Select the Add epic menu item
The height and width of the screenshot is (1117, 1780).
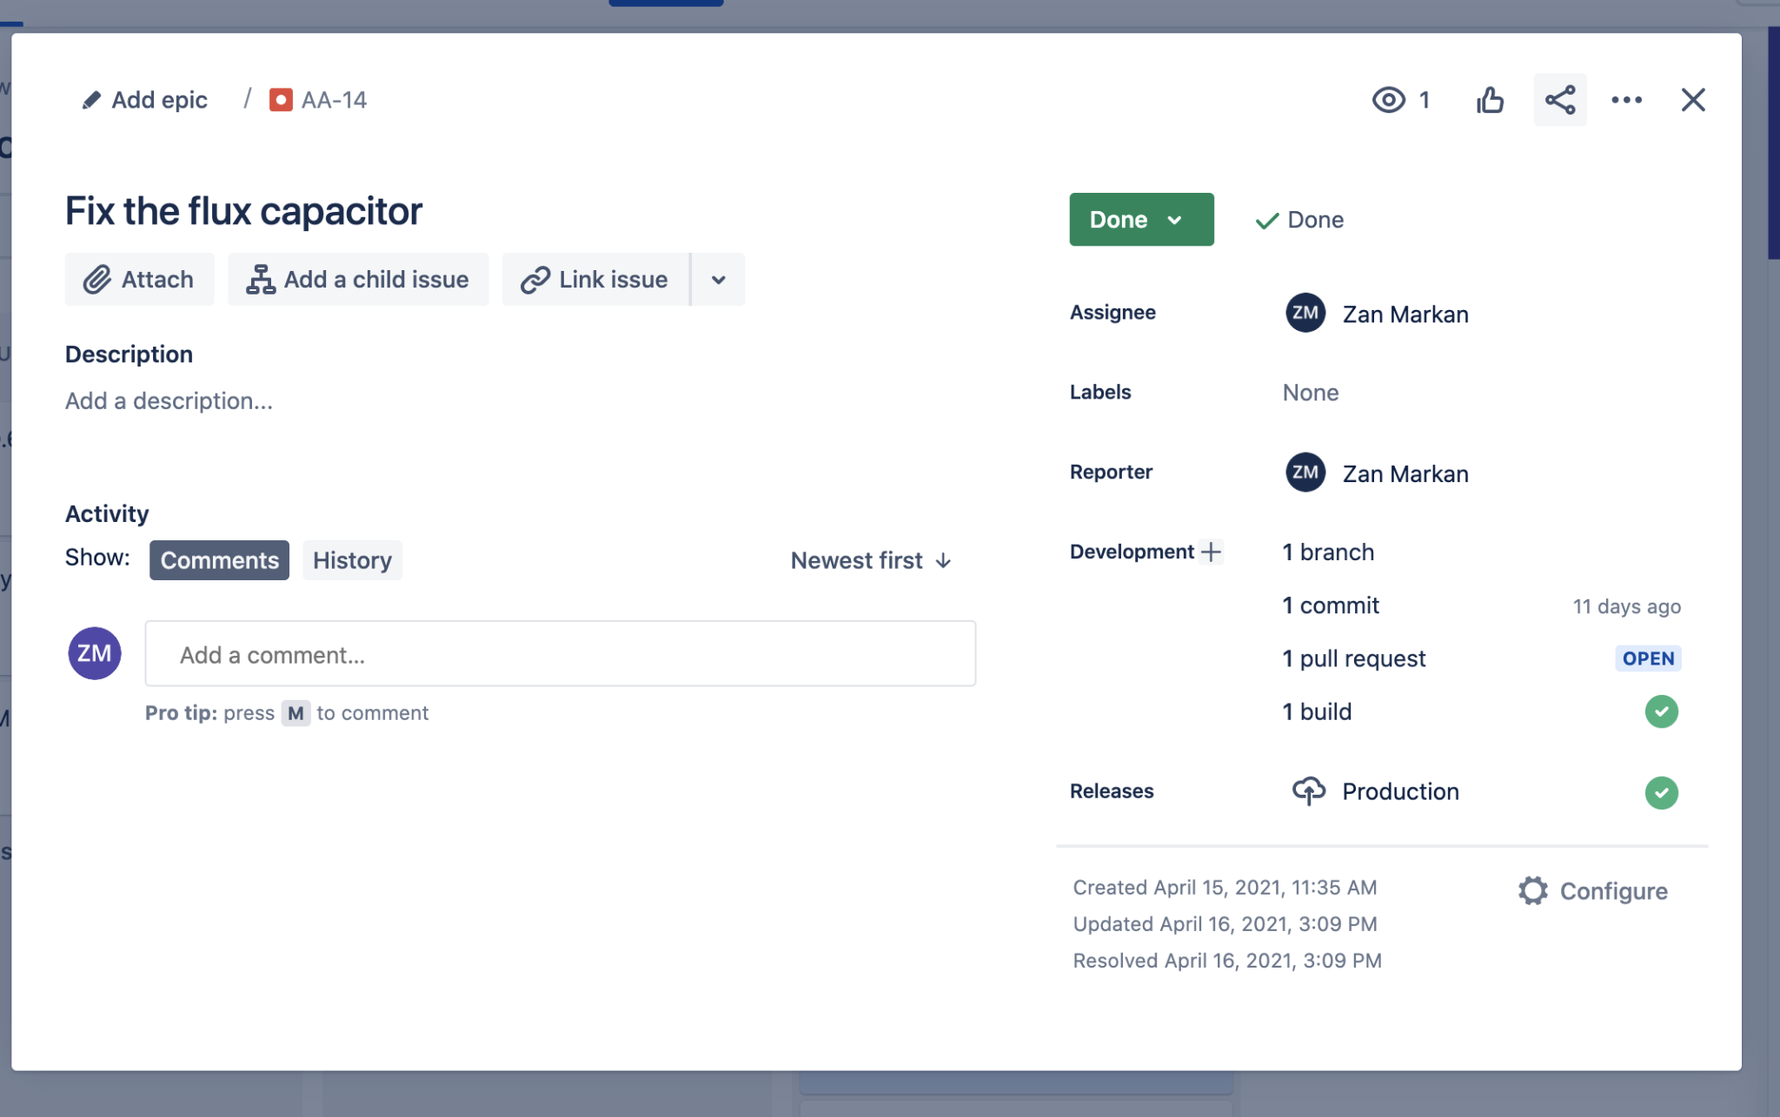145,98
